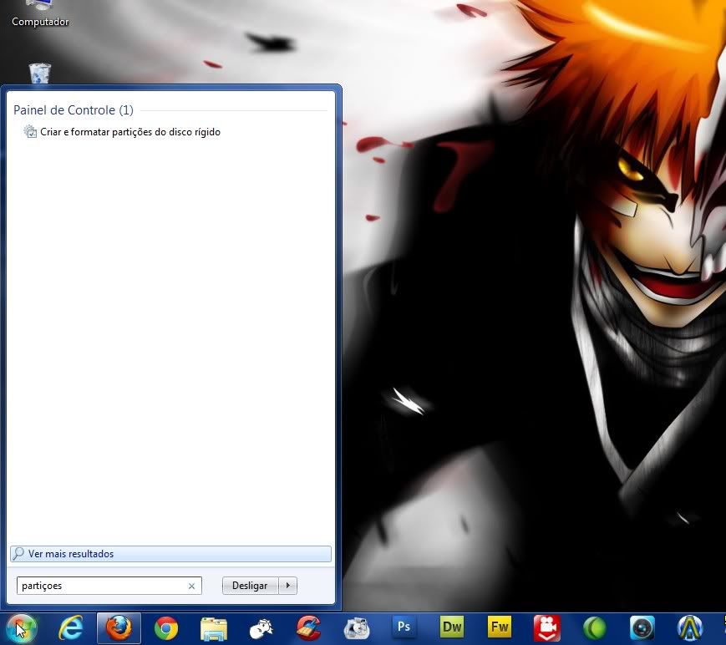This screenshot has height=645, width=726.
Task: Launch Firefox from the taskbar
Action: click(119, 627)
